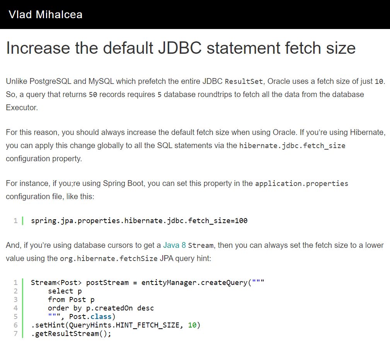Click the setHint HINT_FETCH_SIZE code line

point(116,325)
